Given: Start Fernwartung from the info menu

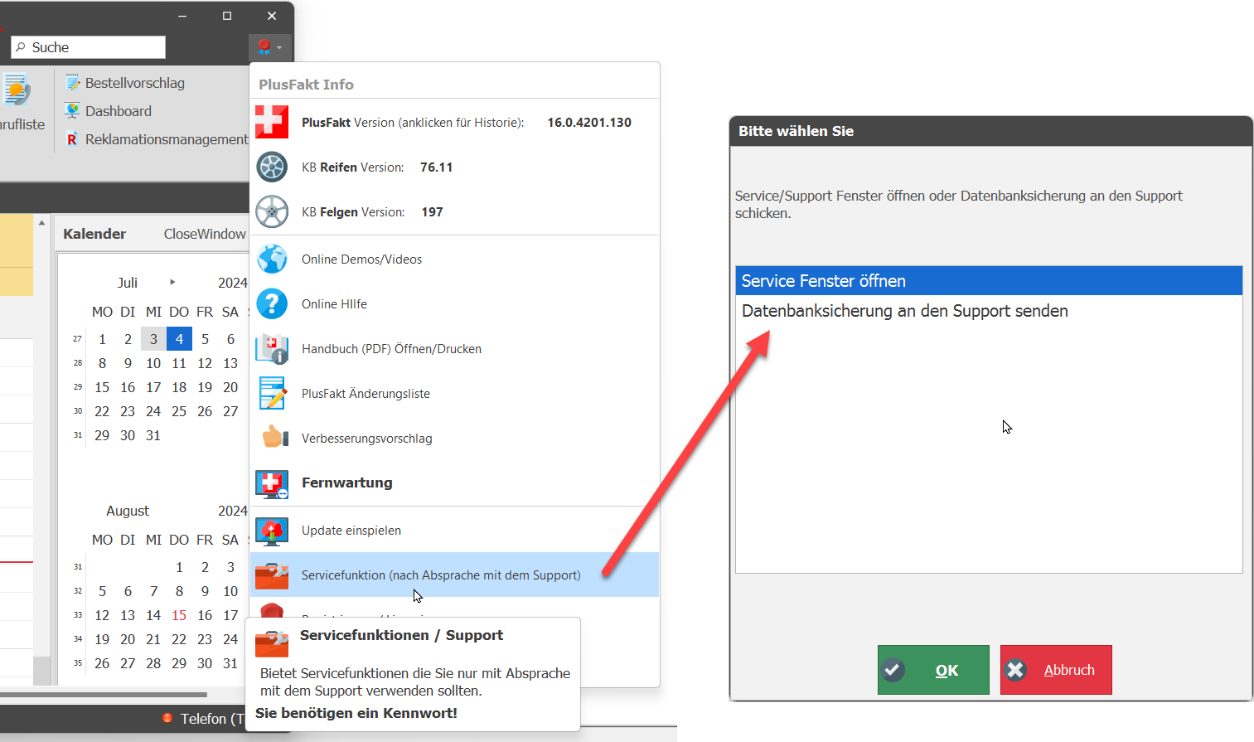Looking at the screenshot, I should point(454,483).
